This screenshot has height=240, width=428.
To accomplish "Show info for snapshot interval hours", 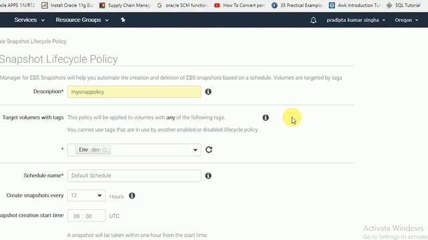I will 132,195.
